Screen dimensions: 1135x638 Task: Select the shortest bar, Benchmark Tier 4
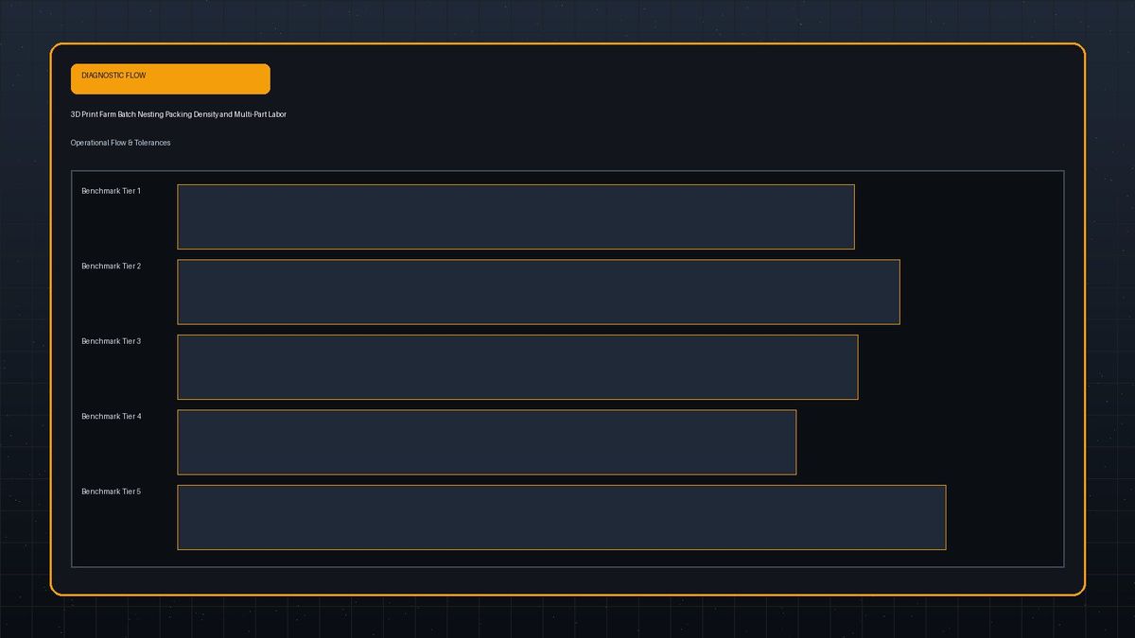pyautogui.click(x=486, y=442)
